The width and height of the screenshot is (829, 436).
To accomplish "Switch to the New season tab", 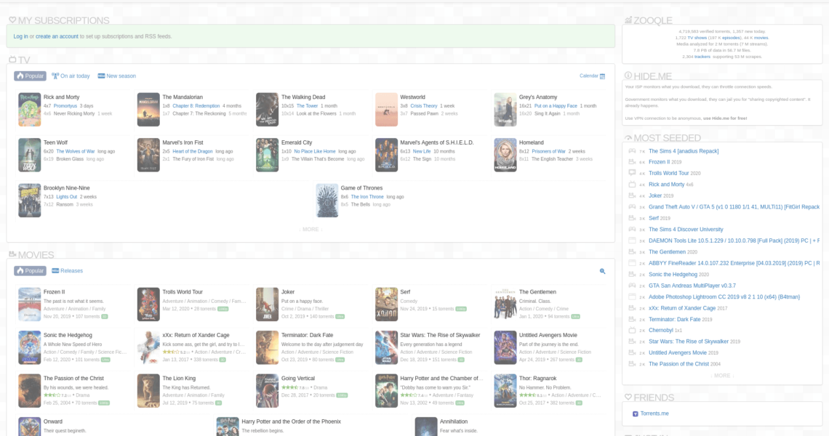I will coord(116,76).
